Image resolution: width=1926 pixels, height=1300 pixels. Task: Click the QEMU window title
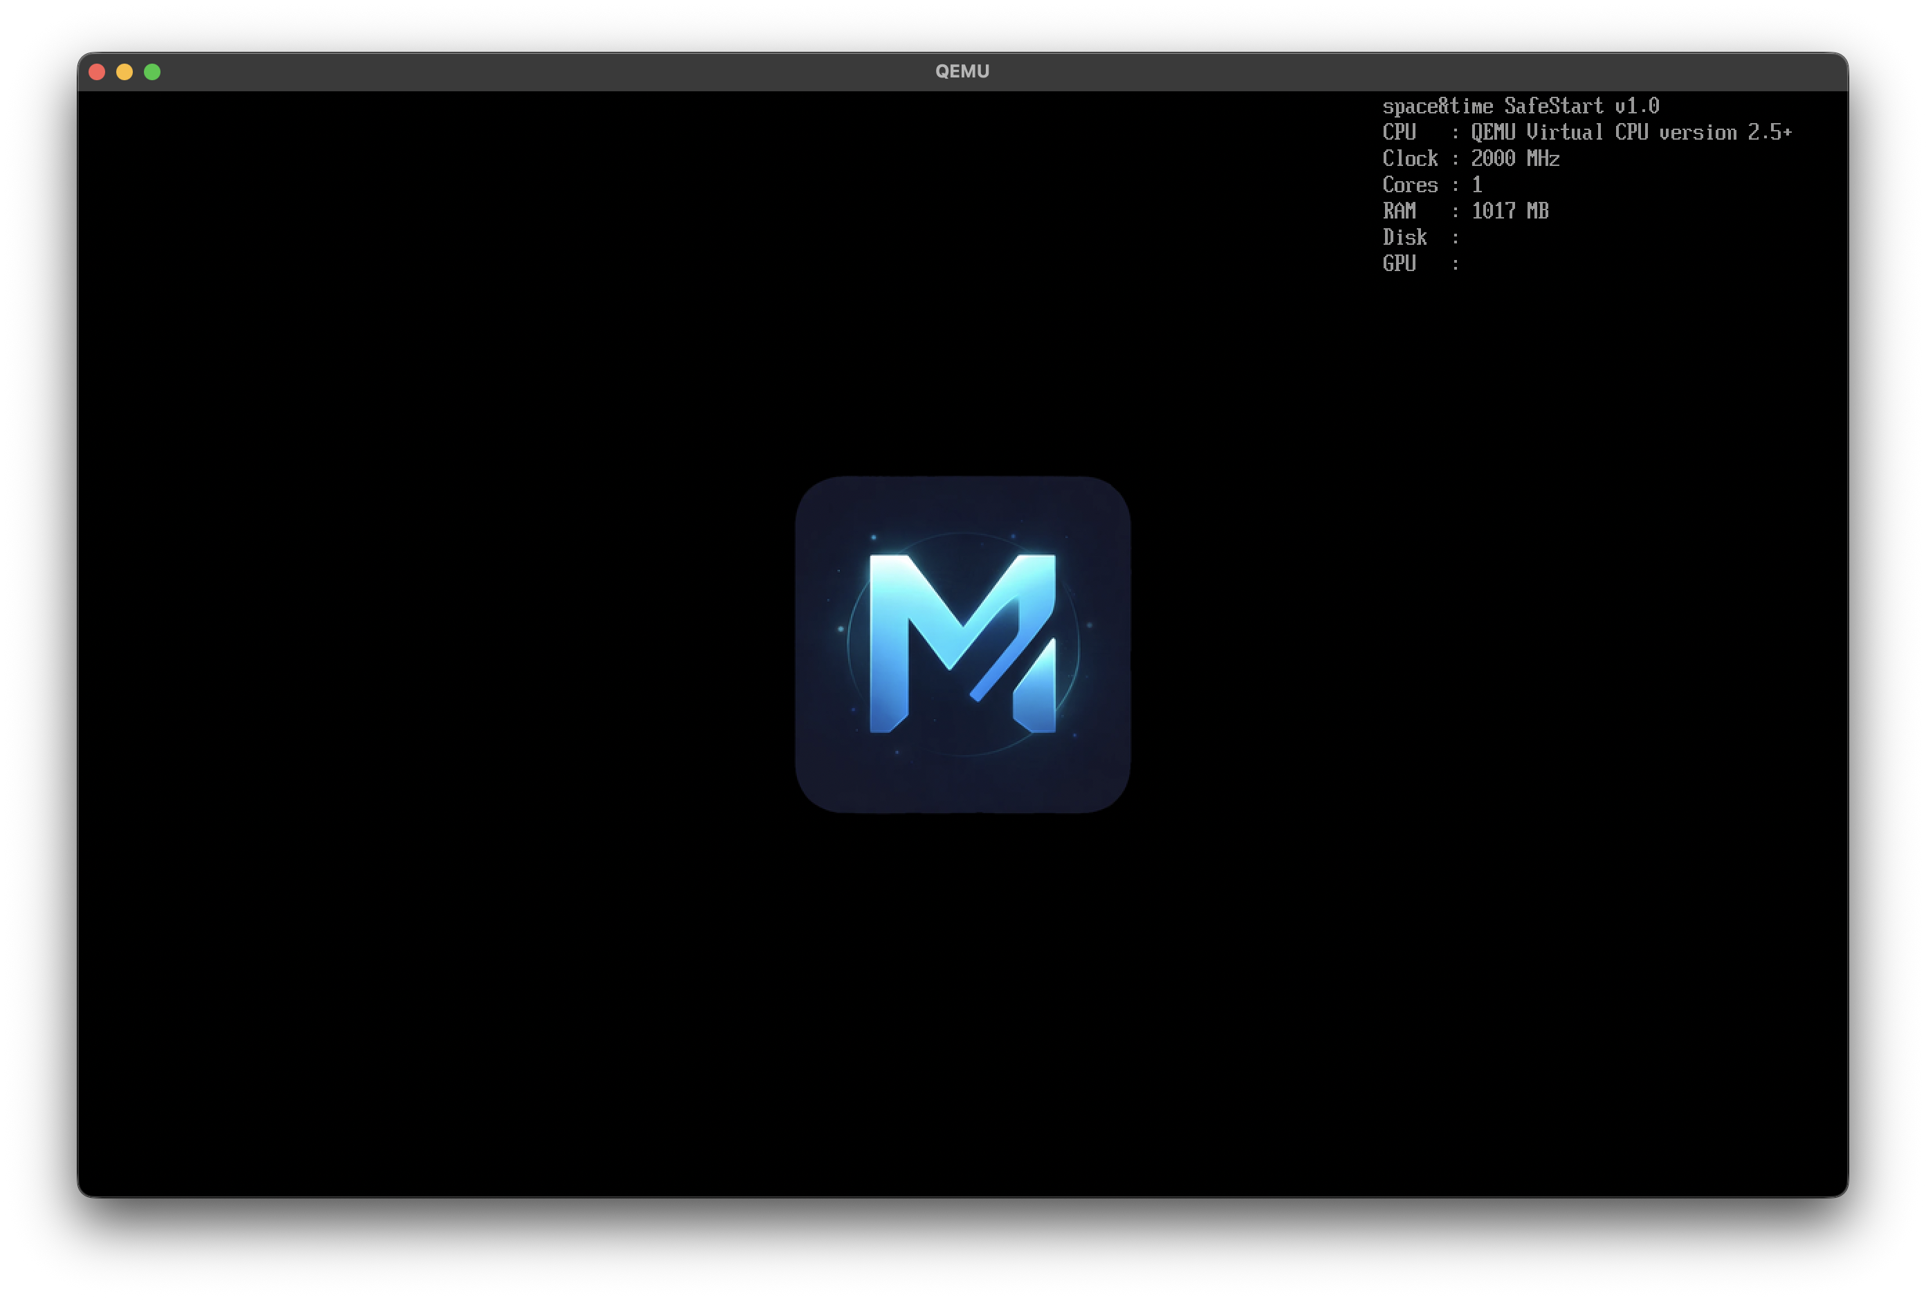tap(962, 71)
